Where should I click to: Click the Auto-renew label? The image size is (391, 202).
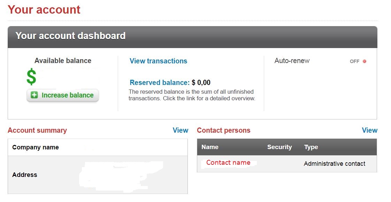292,61
